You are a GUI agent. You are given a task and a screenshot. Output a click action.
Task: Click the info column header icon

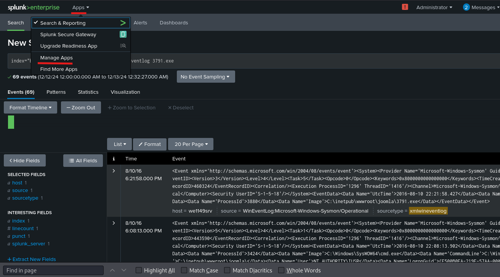point(114,159)
